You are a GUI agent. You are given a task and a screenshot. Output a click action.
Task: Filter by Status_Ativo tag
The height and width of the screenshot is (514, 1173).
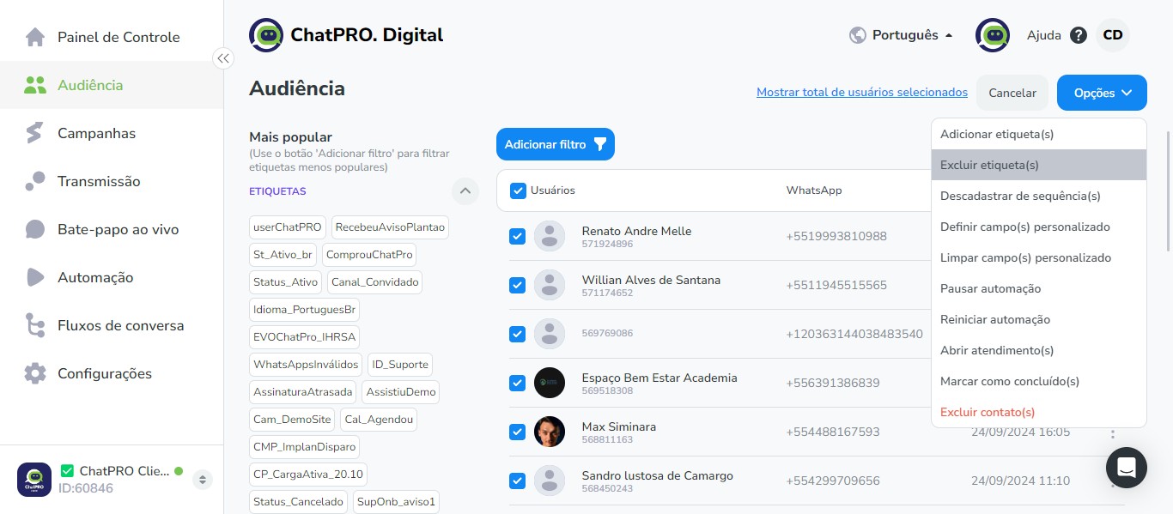click(286, 282)
